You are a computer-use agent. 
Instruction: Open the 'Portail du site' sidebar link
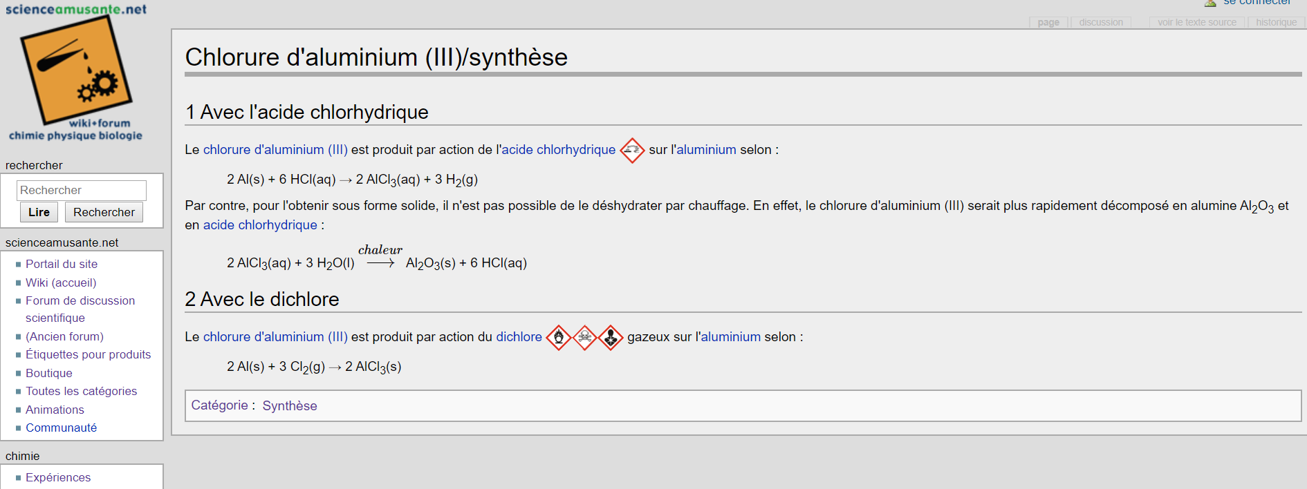click(x=62, y=264)
